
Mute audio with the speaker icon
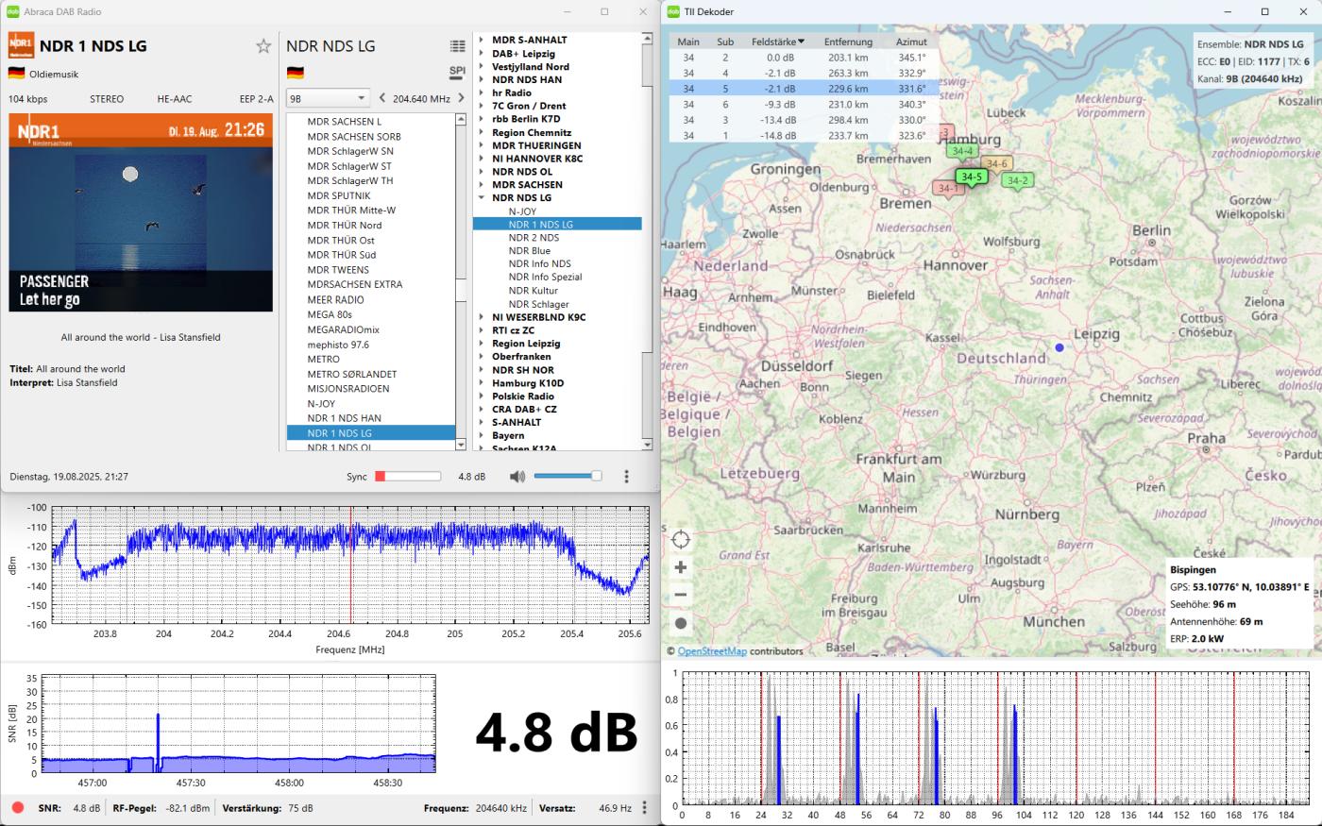tap(517, 477)
